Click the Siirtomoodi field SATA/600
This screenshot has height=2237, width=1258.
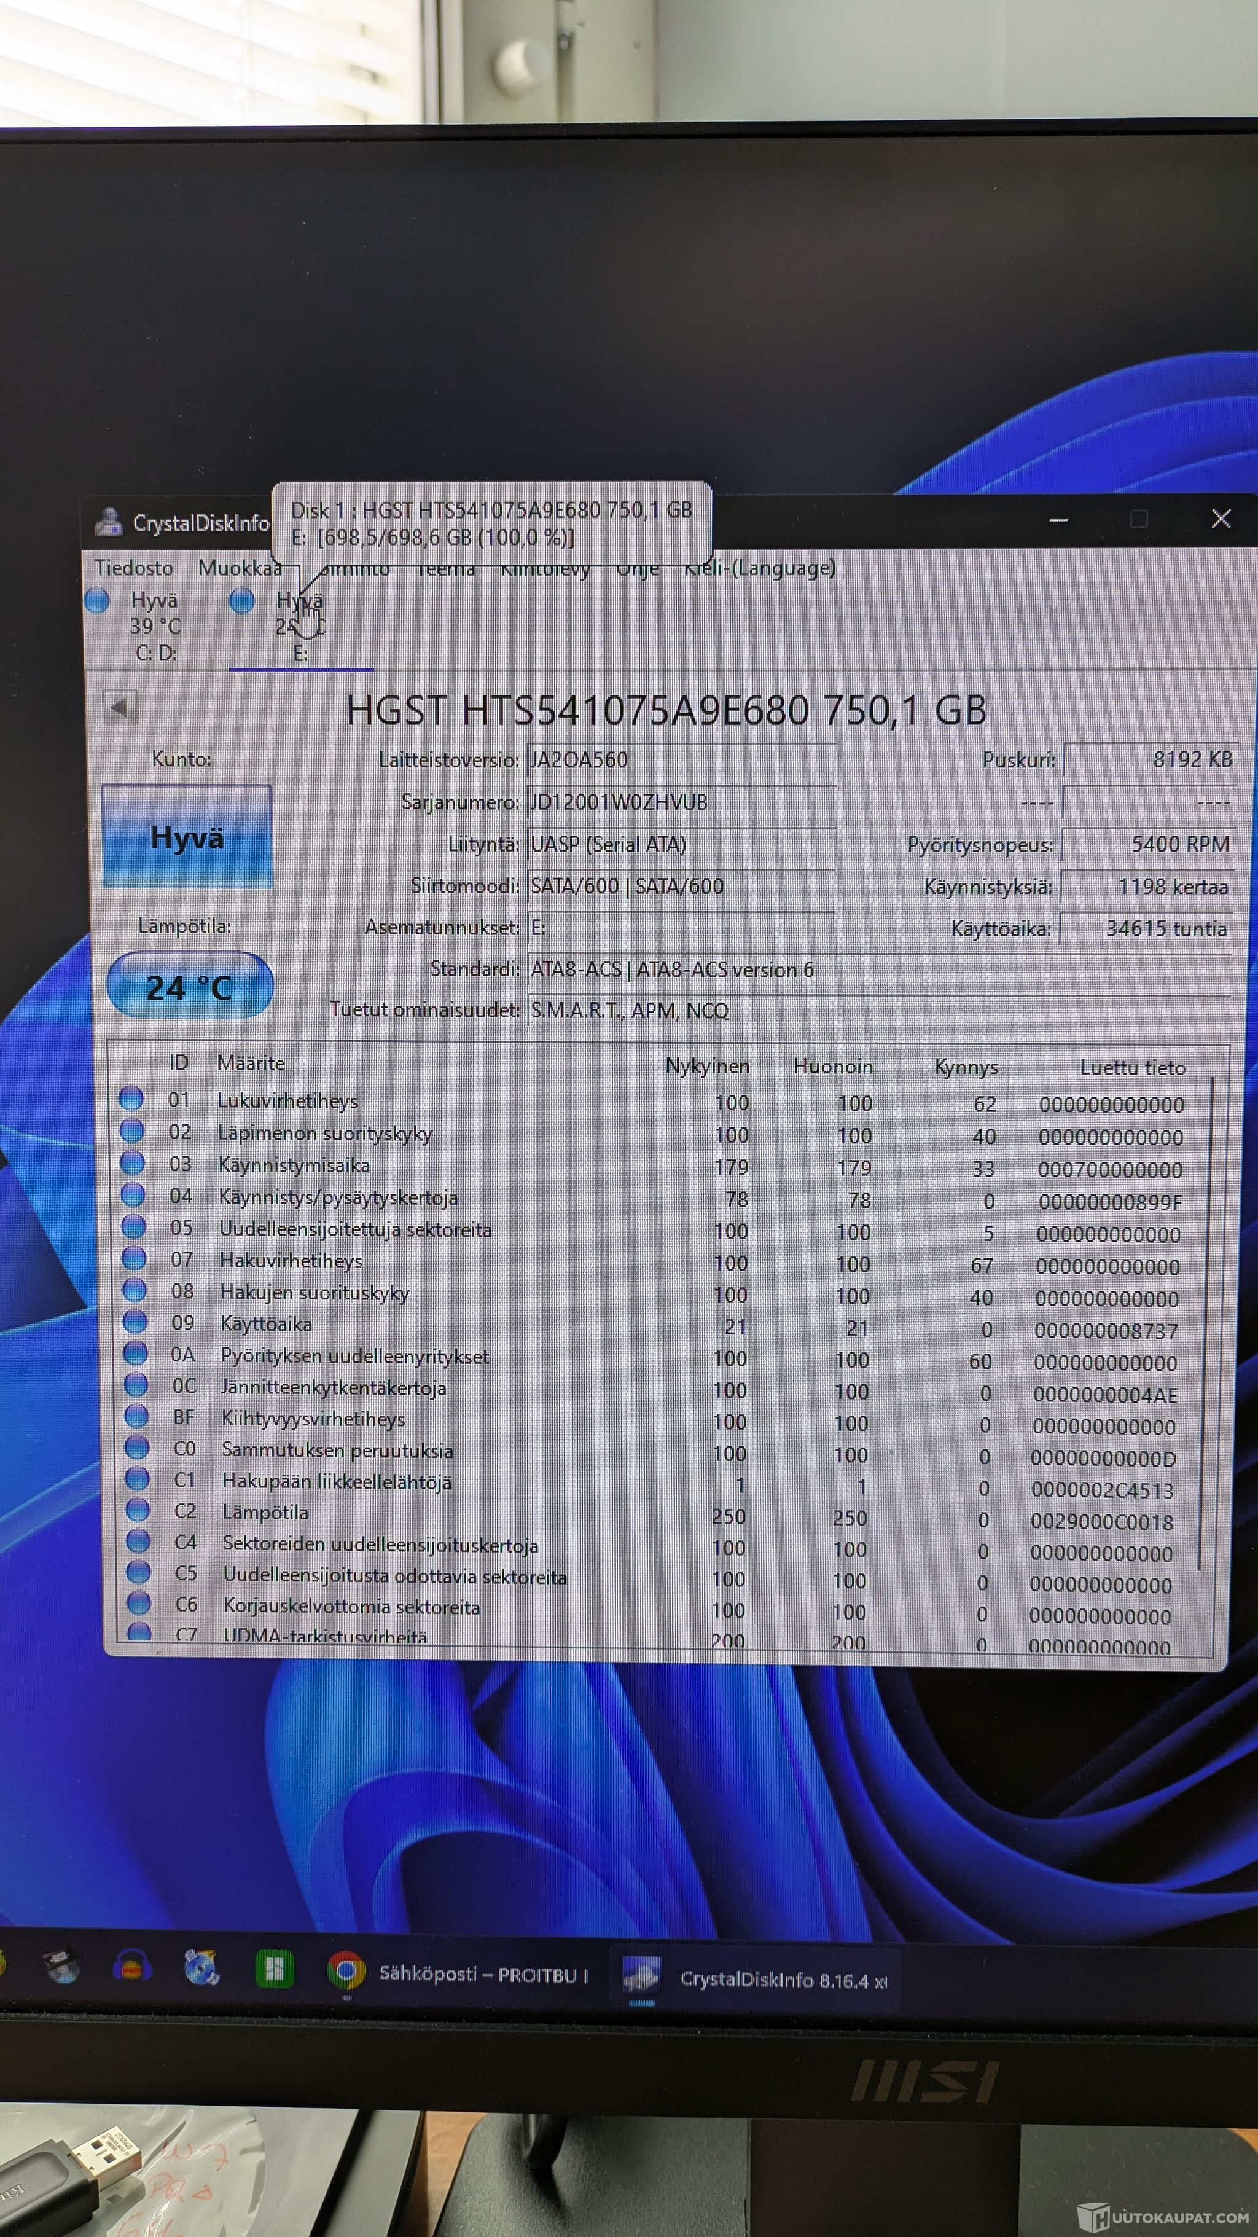coord(682,886)
